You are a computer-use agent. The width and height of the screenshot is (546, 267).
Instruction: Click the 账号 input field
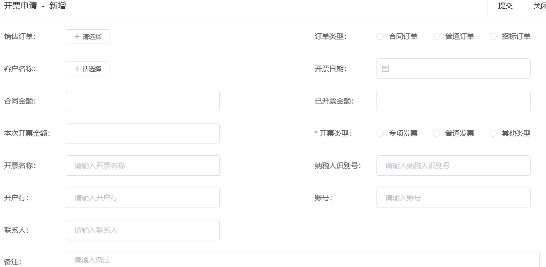coord(453,198)
